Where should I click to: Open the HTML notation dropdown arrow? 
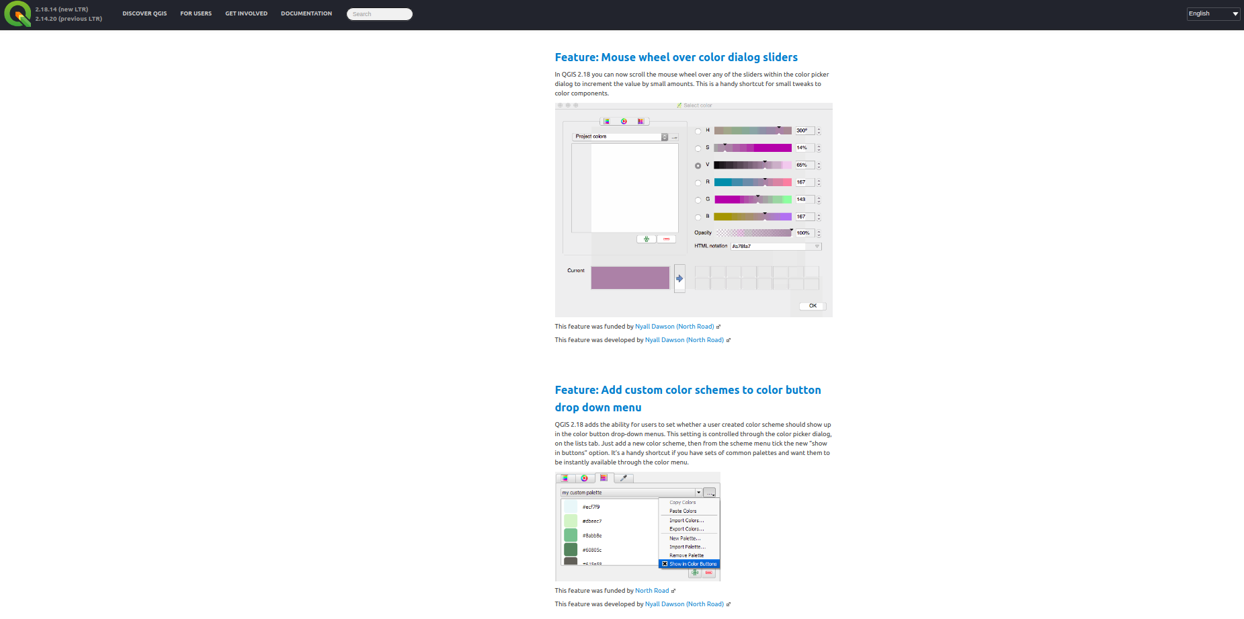coord(817,247)
